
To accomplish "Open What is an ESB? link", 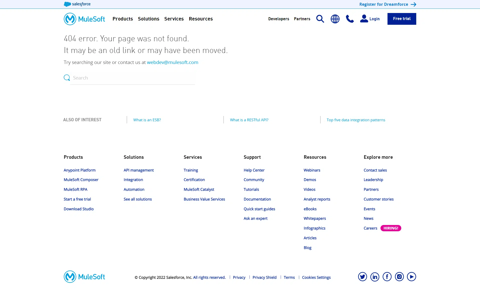I will 147,120.
